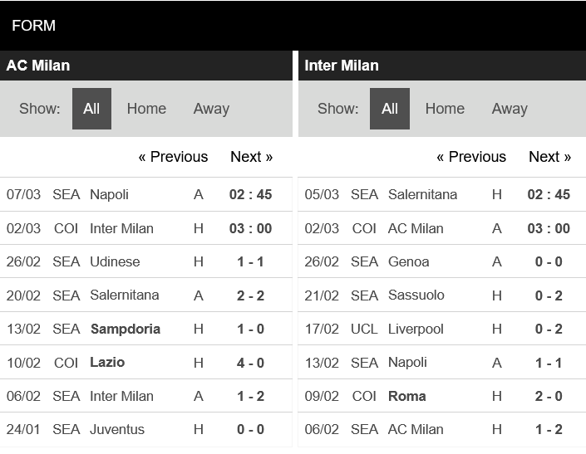Go to Previous AC Milan matches
Screen dimensions: 586x454
pyautogui.click(x=173, y=157)
